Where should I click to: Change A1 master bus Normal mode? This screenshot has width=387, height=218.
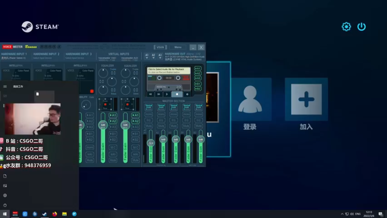149,107
